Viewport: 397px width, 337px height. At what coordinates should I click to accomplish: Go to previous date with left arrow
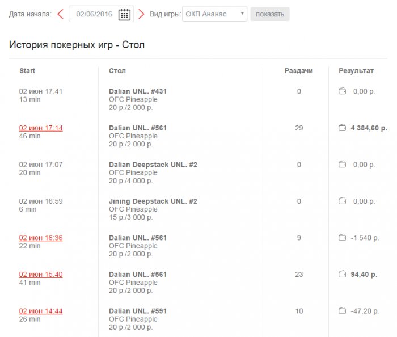coord(60,14)
